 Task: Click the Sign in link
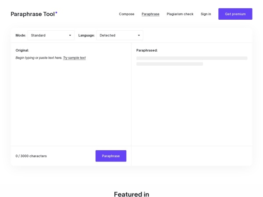206,14
